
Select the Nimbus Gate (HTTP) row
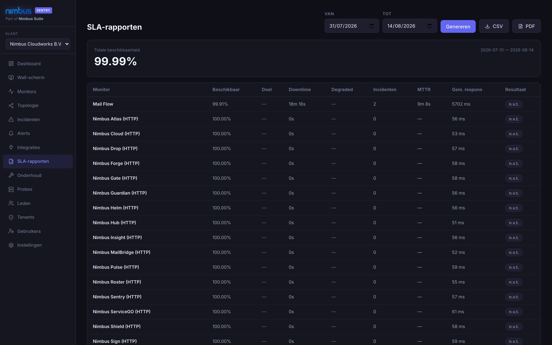point(314,178)
